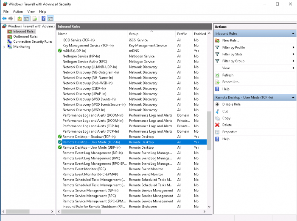Select Netlogon Service Authz (RPC) rule

pyautogui.click(x=132, y=62)
